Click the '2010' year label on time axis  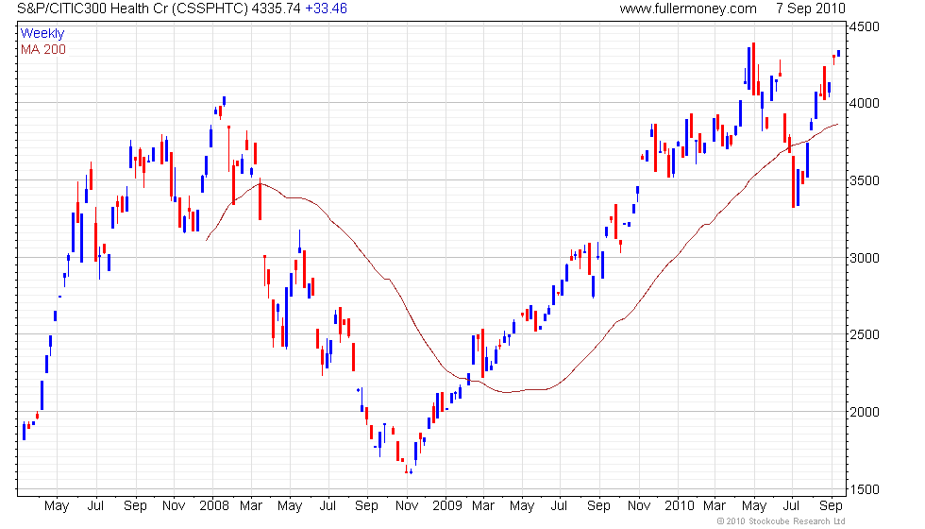(680, 506)
